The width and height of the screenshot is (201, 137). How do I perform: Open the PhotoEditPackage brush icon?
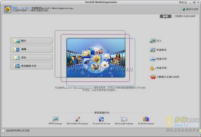(77, 119)
